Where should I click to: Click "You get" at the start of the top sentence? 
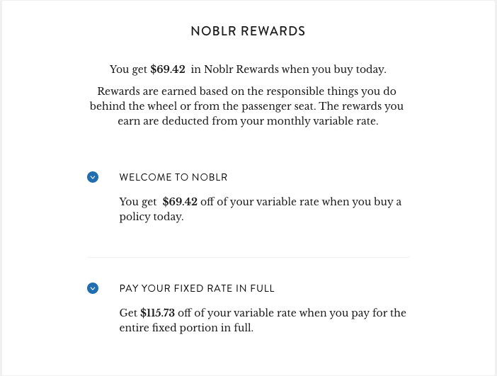[x=128, y=69]
